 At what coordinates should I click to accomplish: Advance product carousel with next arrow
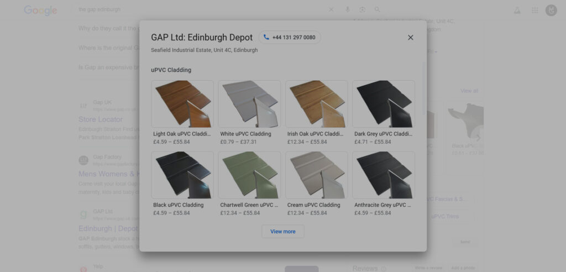pos(478,138)
